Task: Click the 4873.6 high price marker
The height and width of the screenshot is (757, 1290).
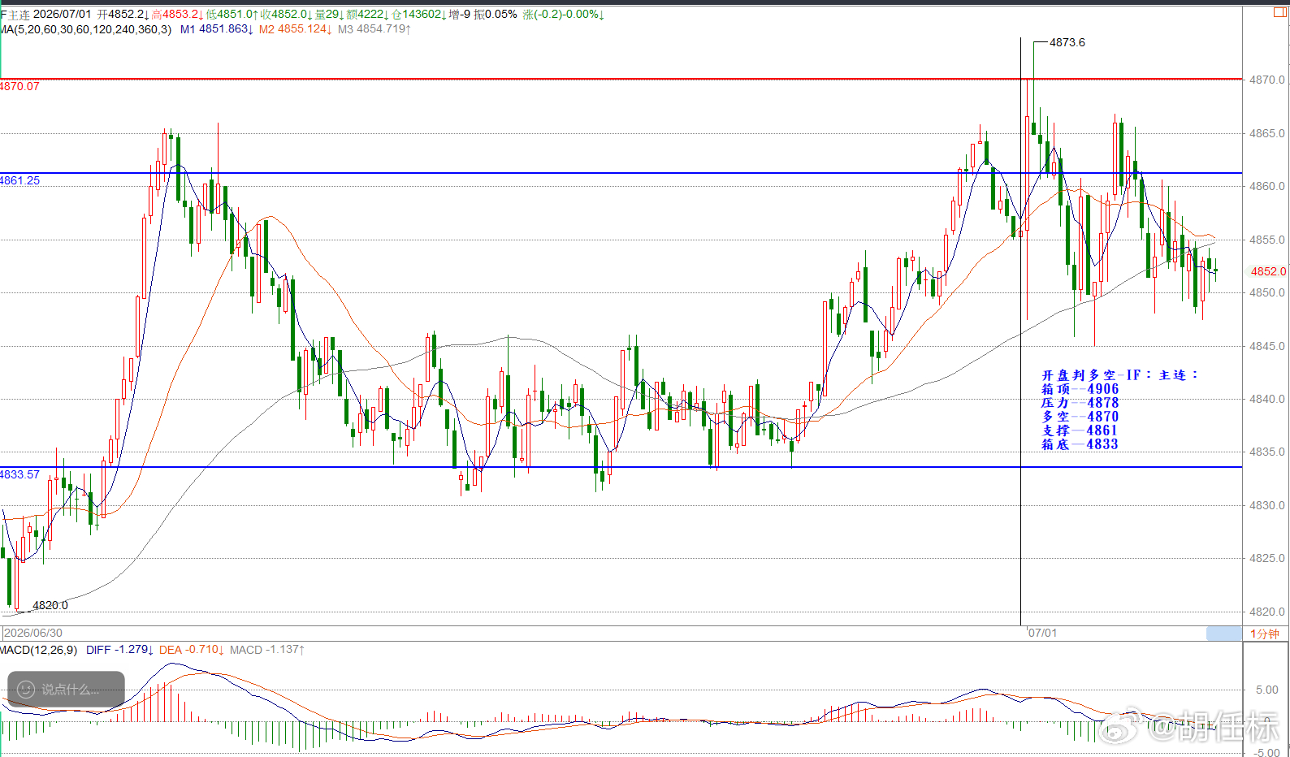Action: pos(1067,42)
